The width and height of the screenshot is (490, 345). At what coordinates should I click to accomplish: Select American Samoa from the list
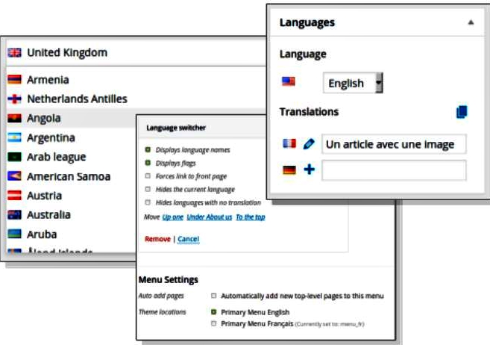pyautogui.click(x=72, y=176)
